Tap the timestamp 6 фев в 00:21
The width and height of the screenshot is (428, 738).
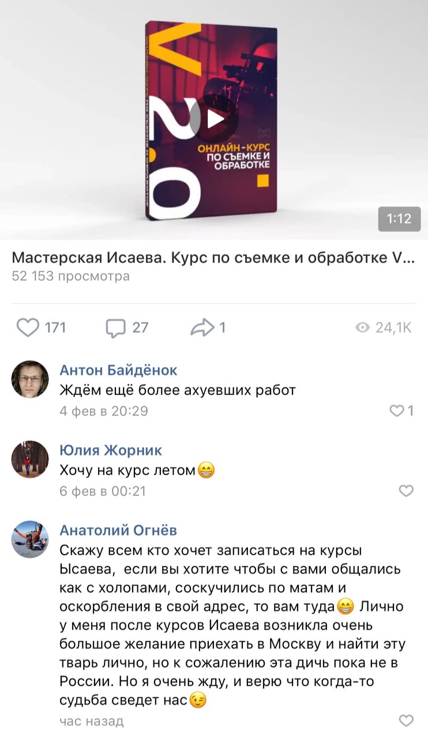pos(103,491)
